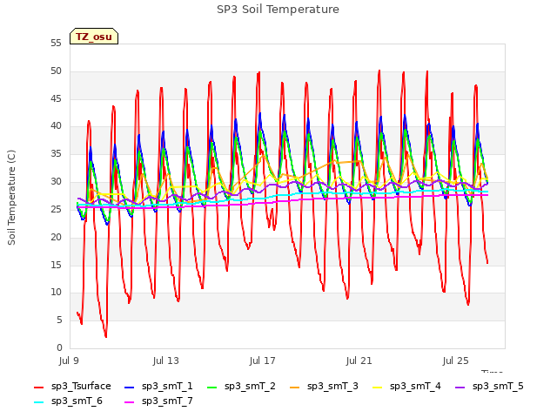Click the orange sp3_smT_3 legend color marker
This screenshot has height=418, width=557.
[295, 388]
